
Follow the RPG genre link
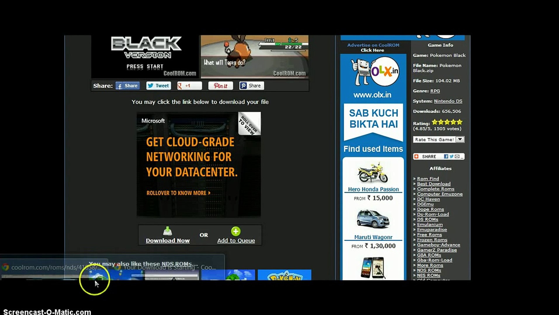tap(435, 91)
